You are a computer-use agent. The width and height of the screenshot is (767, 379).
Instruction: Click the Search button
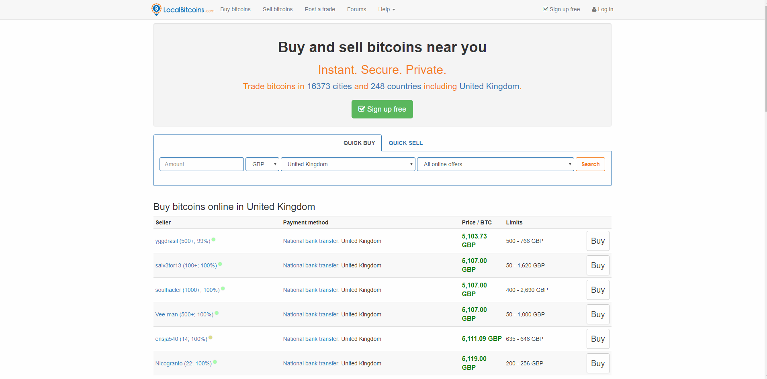tap(590, 164)
